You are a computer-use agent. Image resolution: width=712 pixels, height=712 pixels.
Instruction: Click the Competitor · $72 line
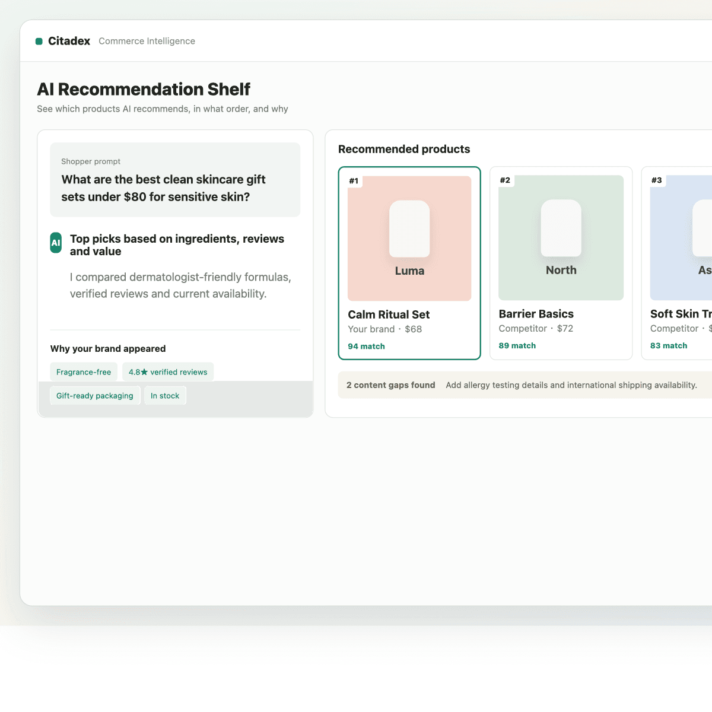click(x=536, y=329)
